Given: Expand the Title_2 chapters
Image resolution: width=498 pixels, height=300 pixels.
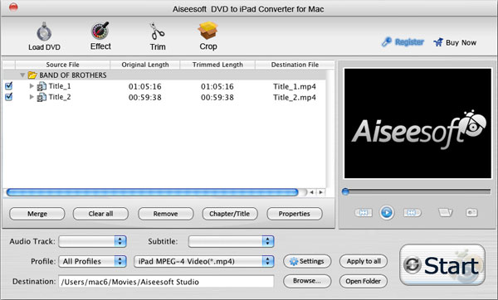Looking at the screenshot, I should (32, 97).
